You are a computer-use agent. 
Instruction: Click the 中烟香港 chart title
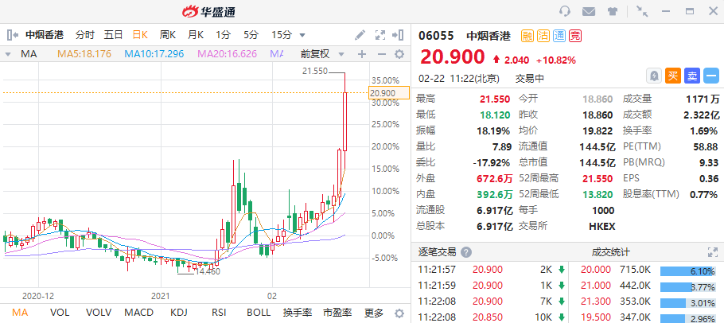pos(45,35)
